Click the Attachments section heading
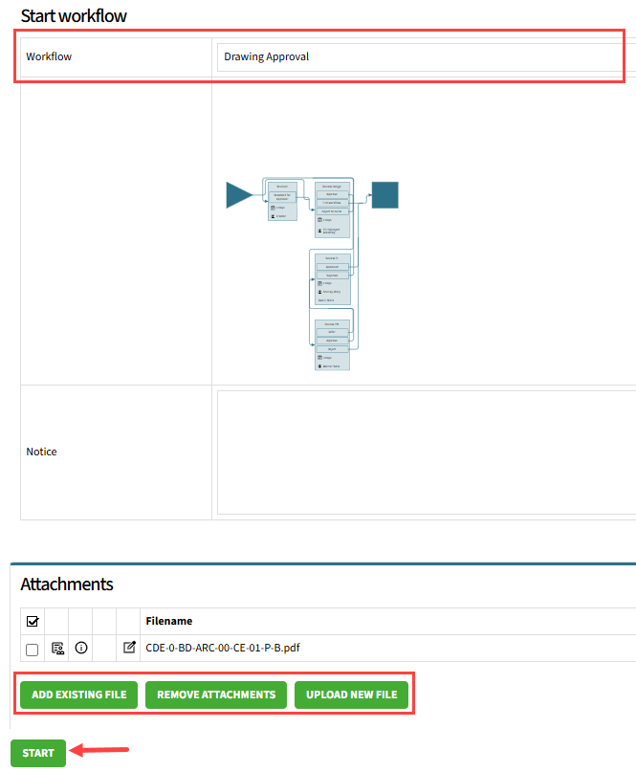636x772 pixels. coord(67,584)
